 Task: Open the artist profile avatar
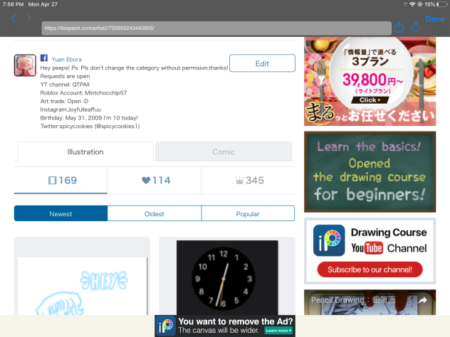25,65
